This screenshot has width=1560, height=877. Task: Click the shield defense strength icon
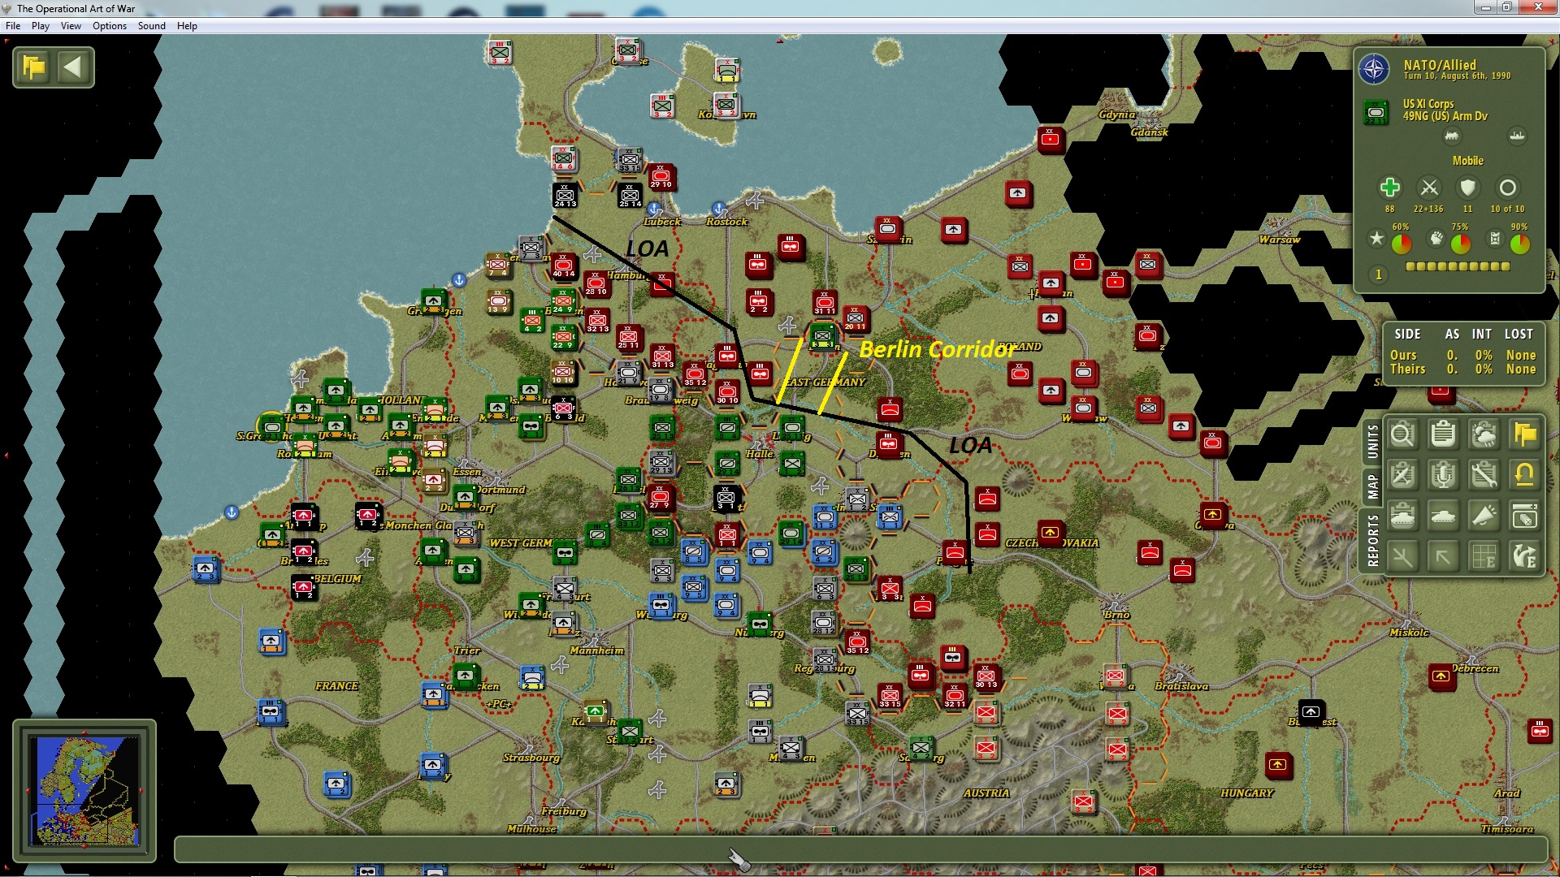point(1467,188)
